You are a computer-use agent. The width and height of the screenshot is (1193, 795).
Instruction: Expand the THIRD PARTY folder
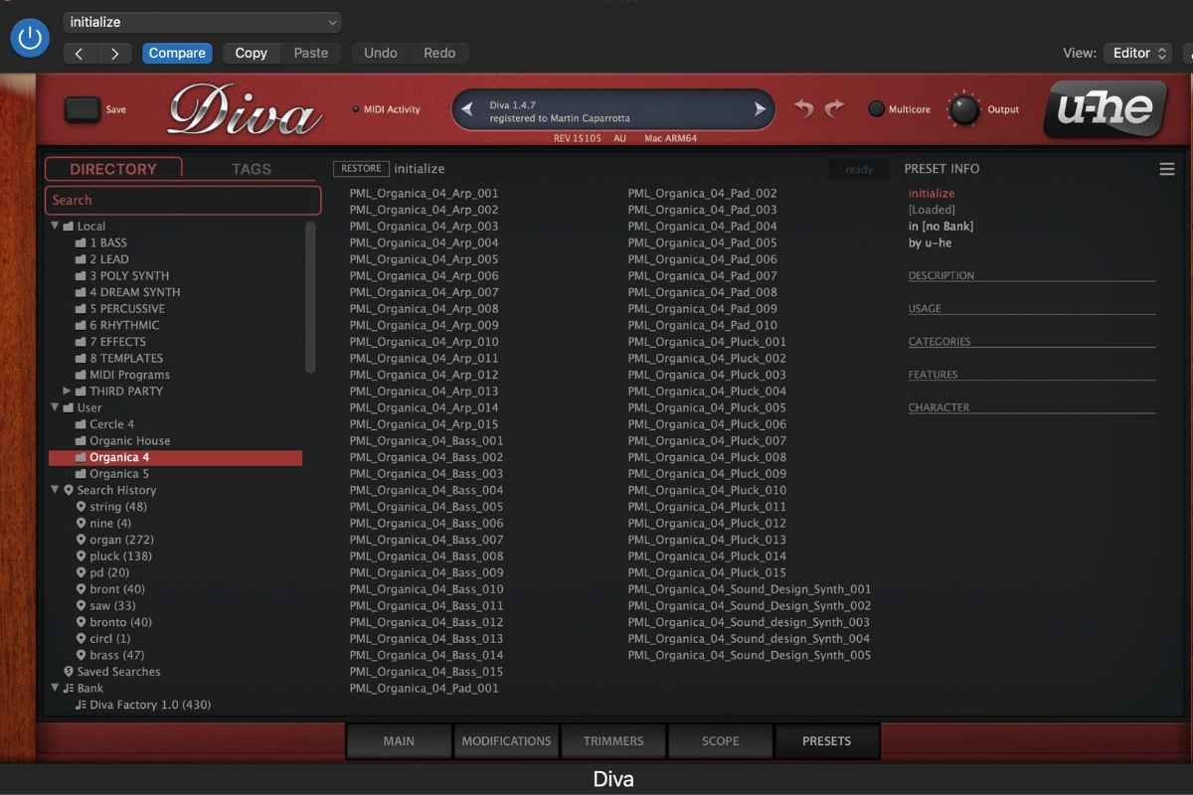click(x=67, y=392)
